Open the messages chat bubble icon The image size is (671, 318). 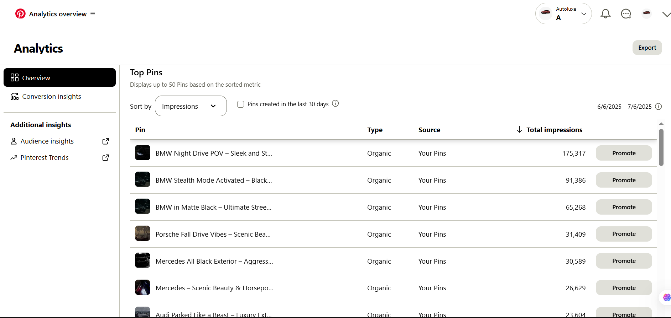[x=626, y=14]
